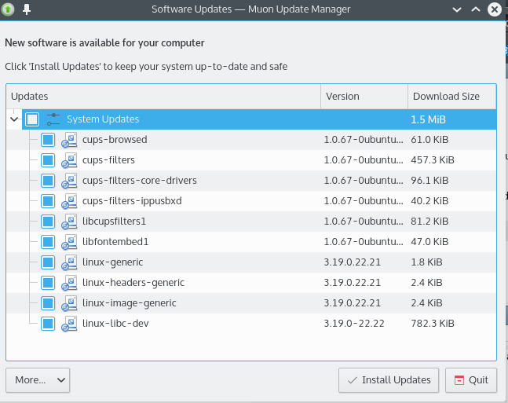
Task: Click the Quit button
Action: (x=471, y=380)
